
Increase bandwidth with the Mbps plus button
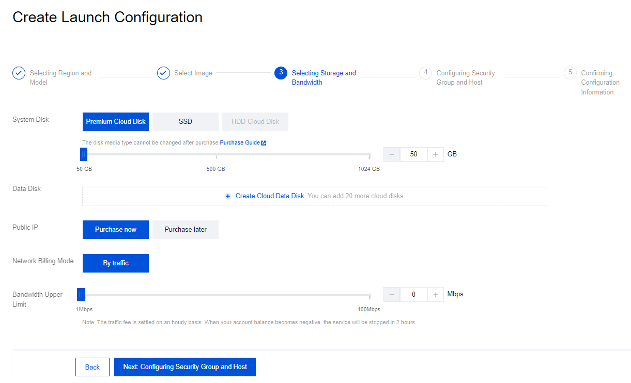436,294
